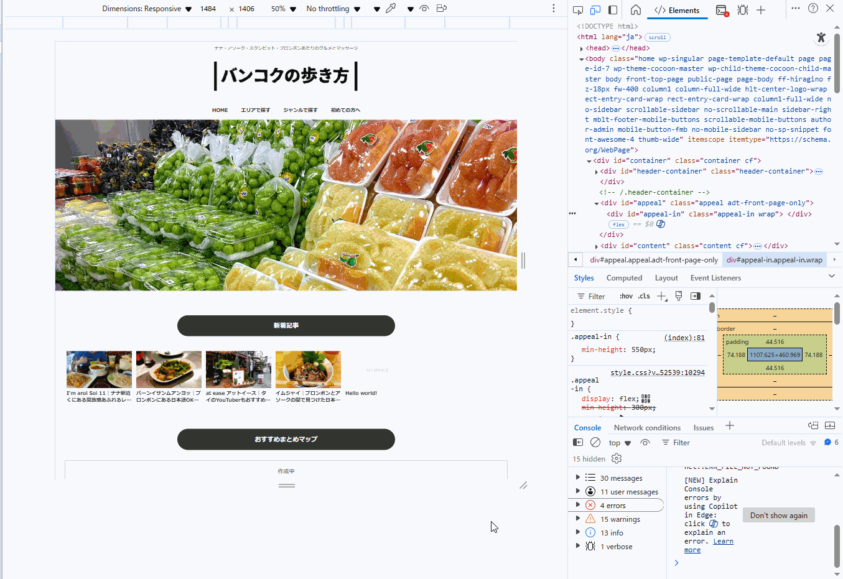
Task: Switch to the Event Listeners tab
Action: tap(715, 278)
